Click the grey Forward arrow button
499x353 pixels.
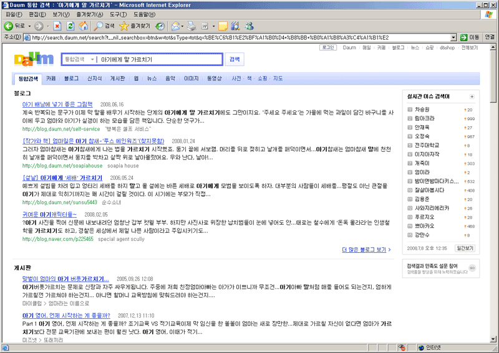39,26
